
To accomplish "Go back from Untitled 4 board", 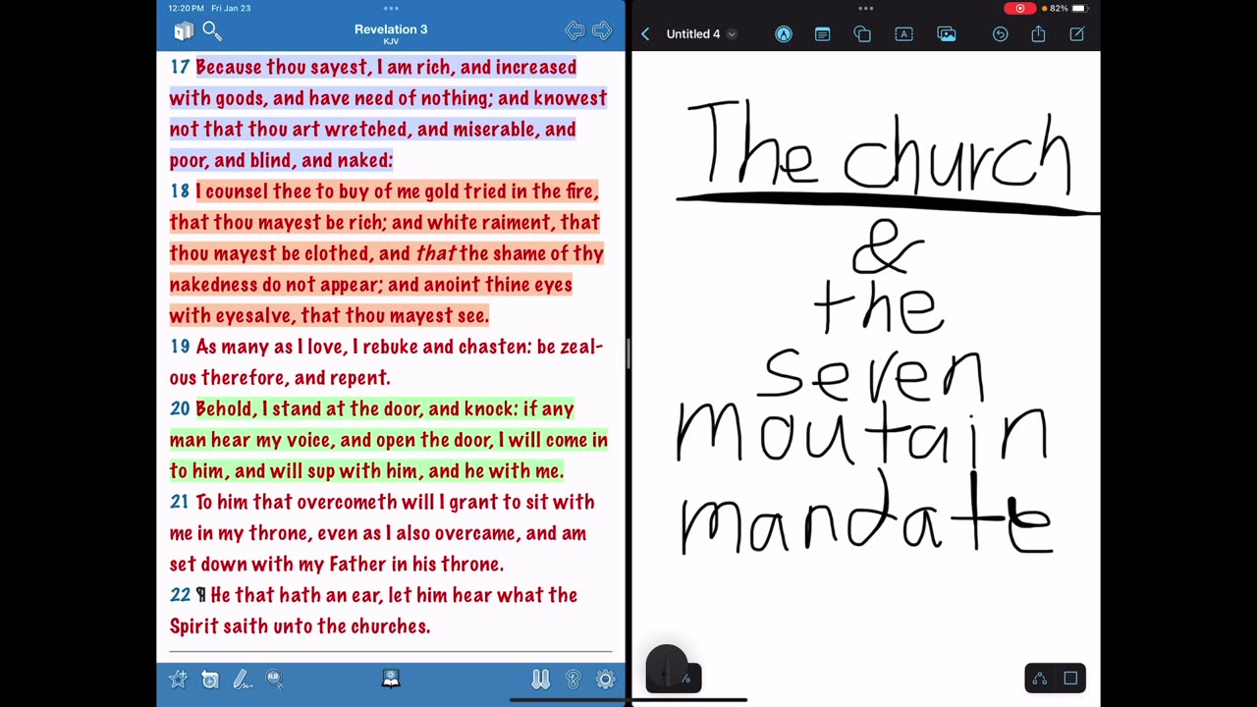I will [645, 34].
